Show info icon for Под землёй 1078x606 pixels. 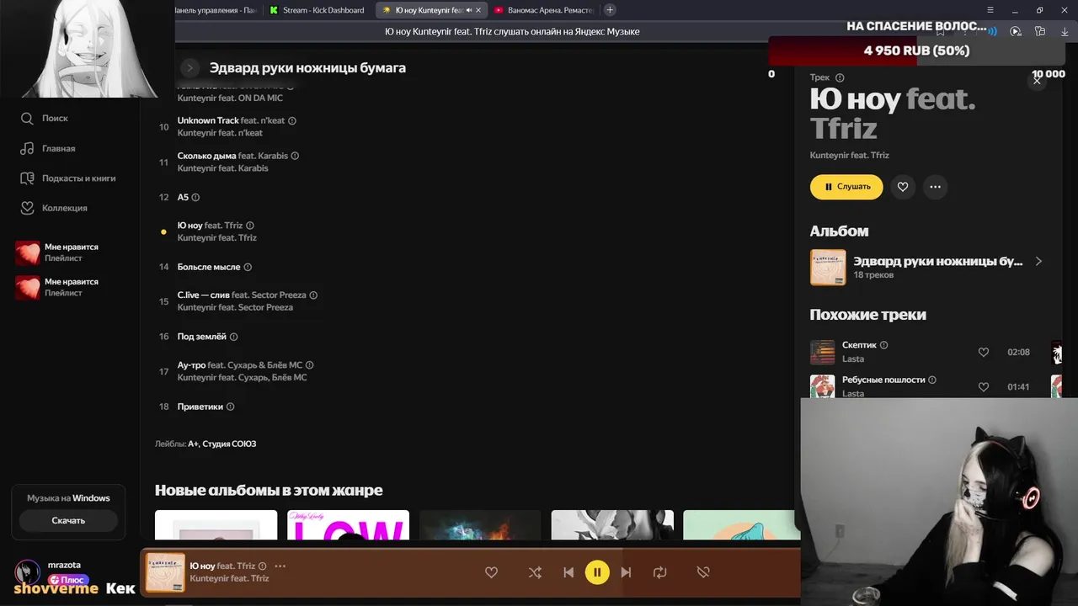click(234, 337)
